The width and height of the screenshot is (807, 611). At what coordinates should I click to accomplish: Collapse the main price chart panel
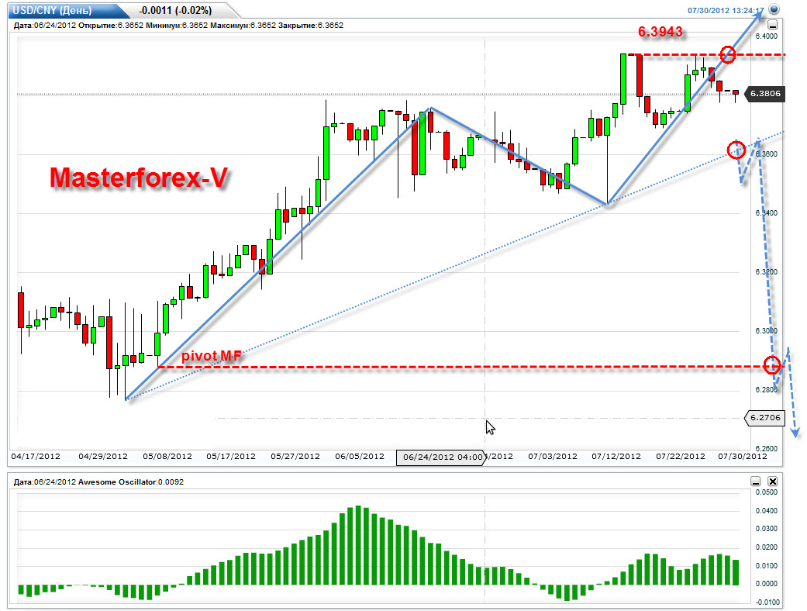773,25
